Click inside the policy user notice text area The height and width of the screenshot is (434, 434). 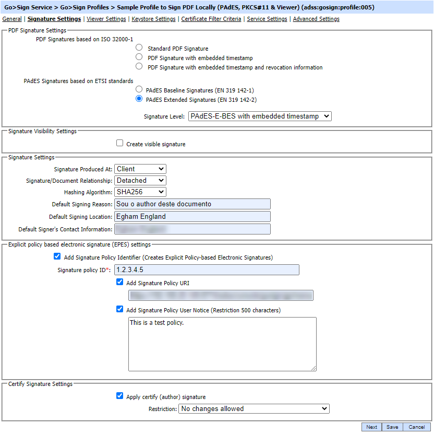click(222, 344)
